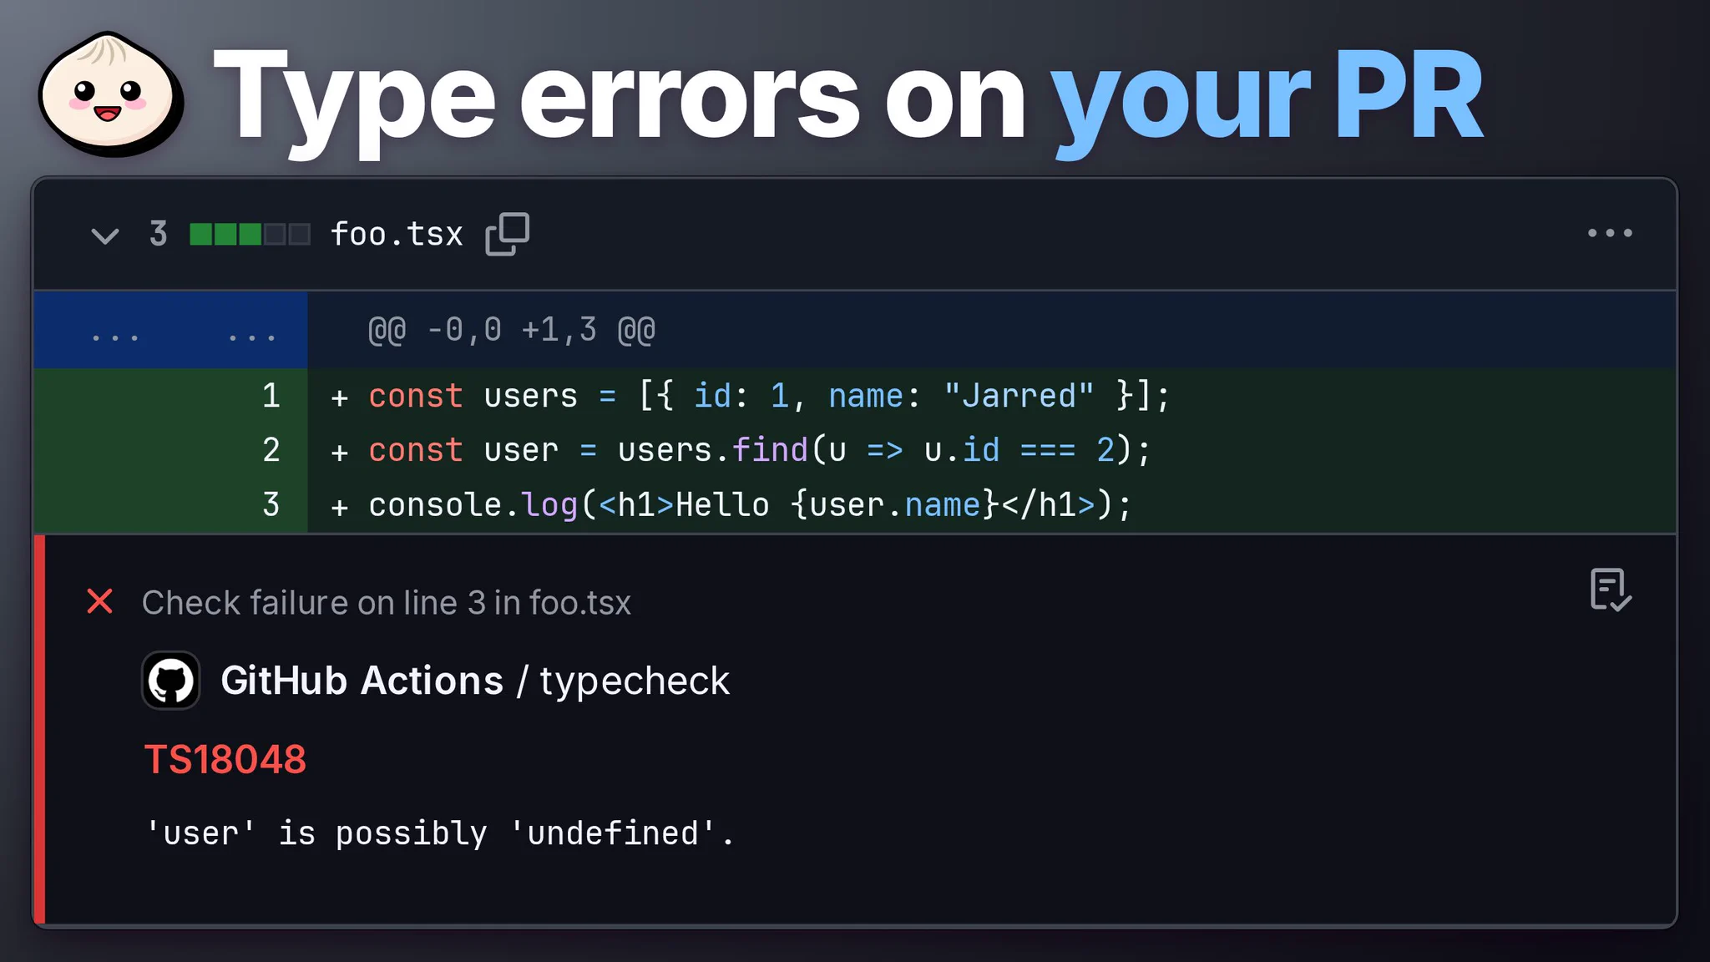Click the changed-lines count 3
The height and width of the screenshot is (962, 1710).
[159, 235]
